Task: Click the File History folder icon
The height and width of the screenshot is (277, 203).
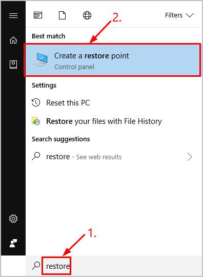Action: pos(36,121)
